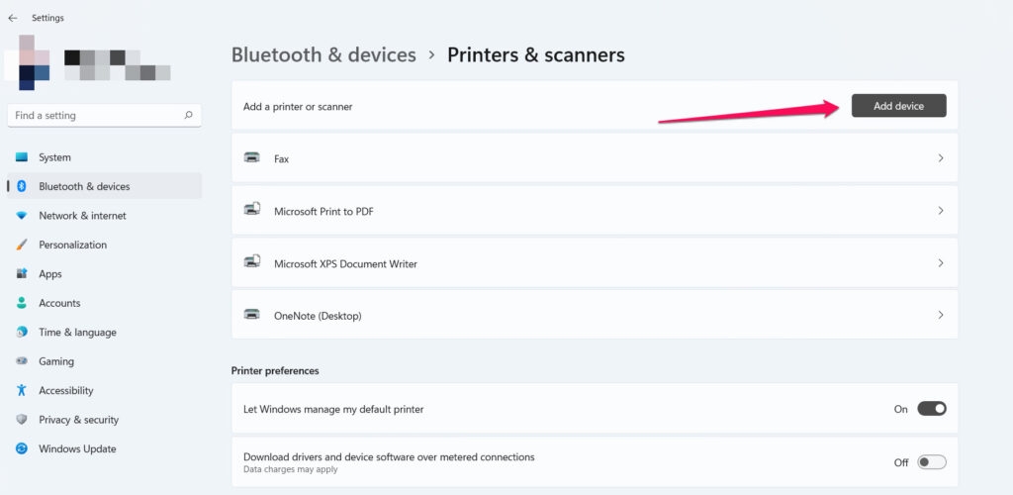Click the Add device button
1013x495 pixels.
[898, 106]
